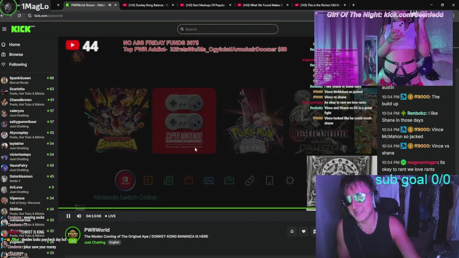Open the Kick hamburger sidebar menu
The width and height of the screenshot is (459, 258).
click(4, 29)
